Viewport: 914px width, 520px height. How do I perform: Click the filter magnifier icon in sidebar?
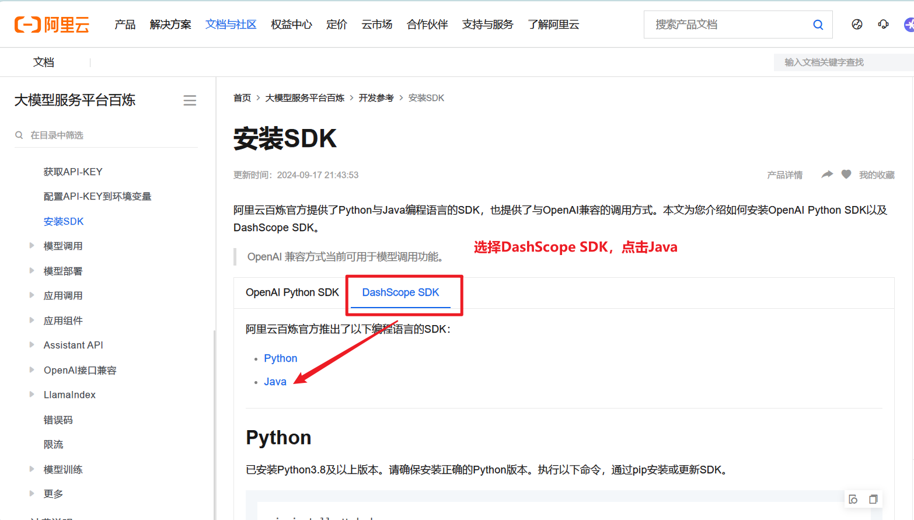pos(19,135)
